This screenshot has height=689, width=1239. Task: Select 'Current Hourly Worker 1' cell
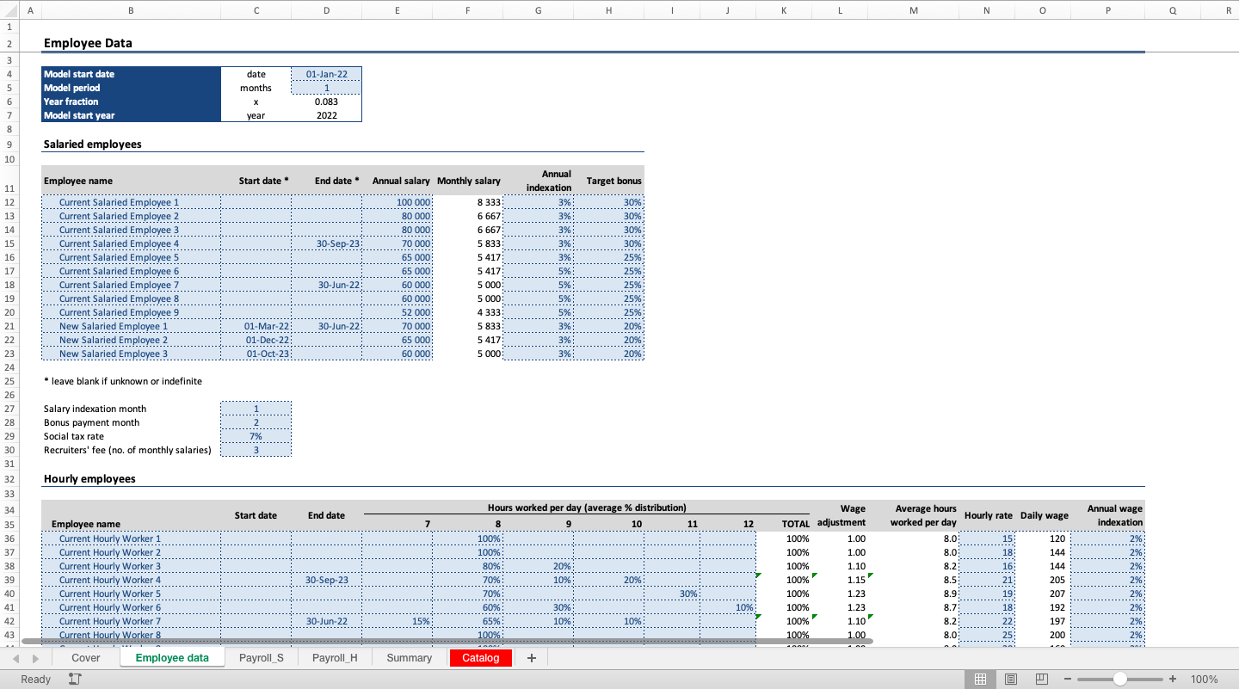point(131,538)
